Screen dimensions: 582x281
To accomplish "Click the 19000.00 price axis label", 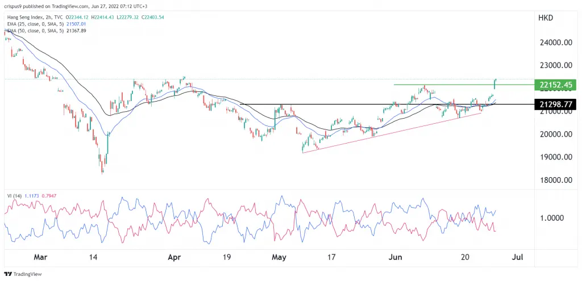I will click(555, 157).
